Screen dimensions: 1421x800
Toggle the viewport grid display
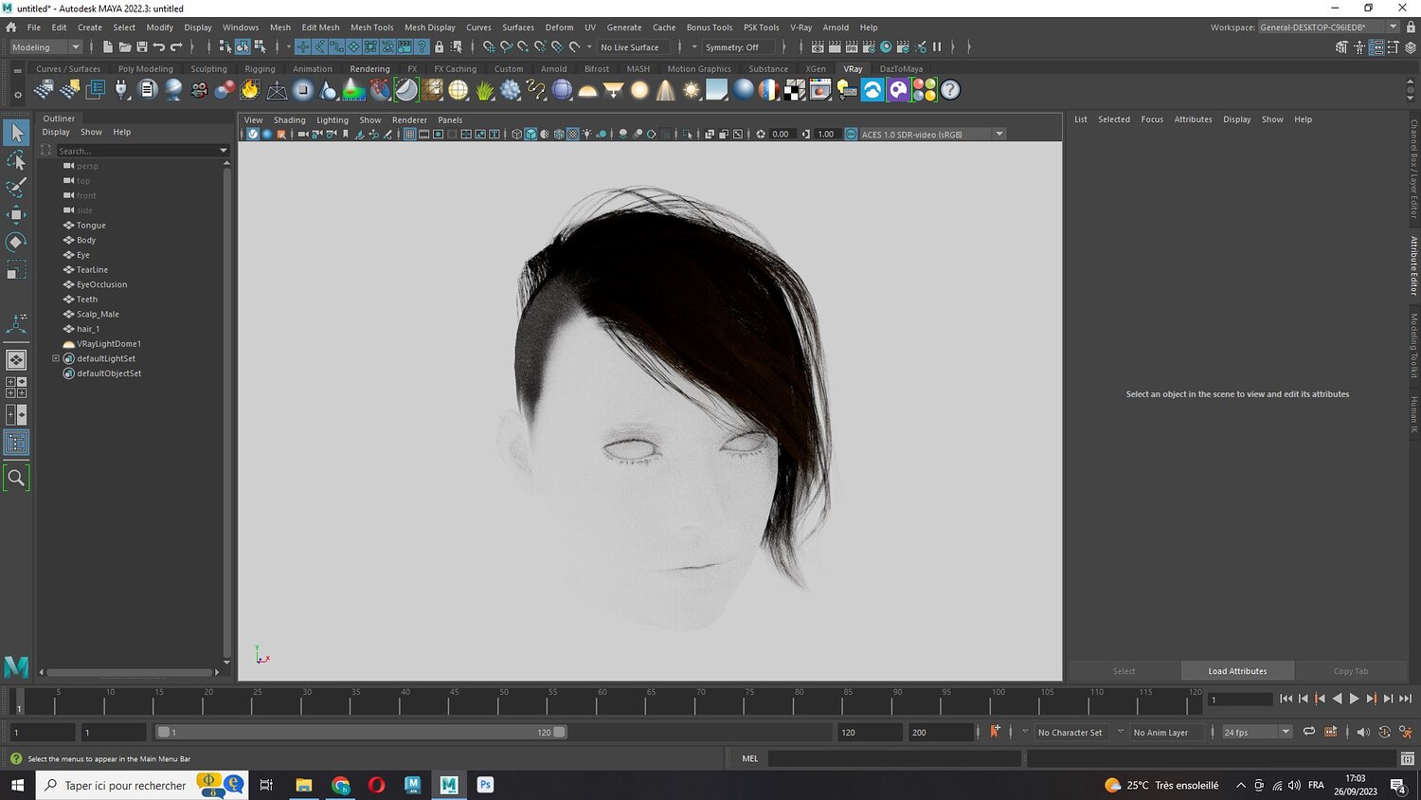410,135
